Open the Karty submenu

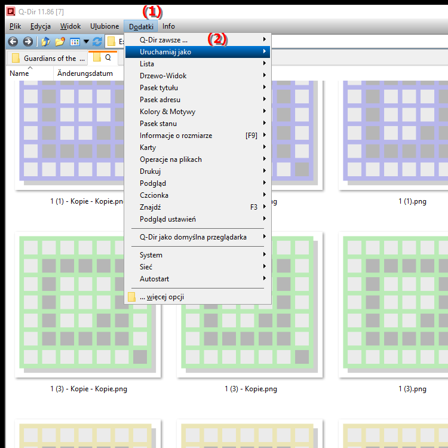click(198, 148)
